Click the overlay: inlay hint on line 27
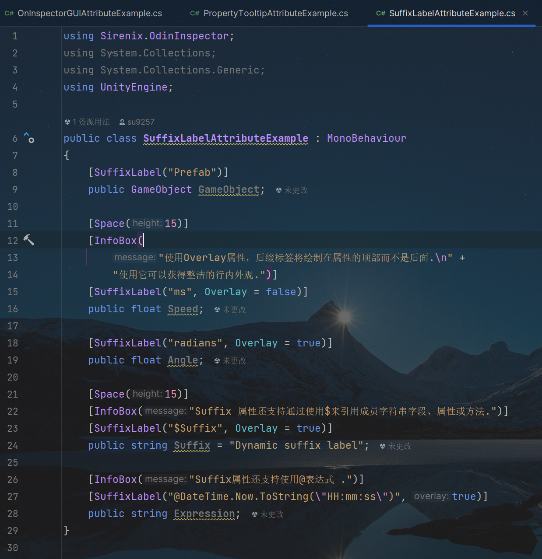 (x=431, y=496)
